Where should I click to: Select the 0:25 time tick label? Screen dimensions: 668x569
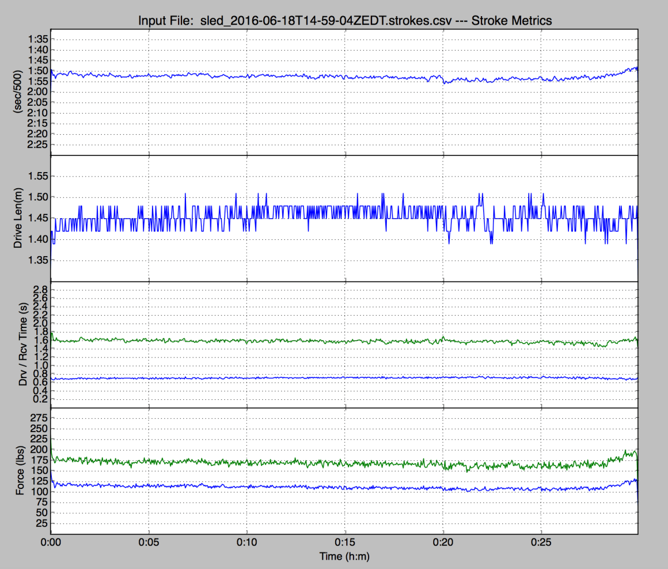tap(541, 542)
